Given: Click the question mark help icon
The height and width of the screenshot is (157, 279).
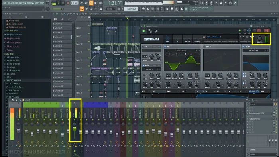Looking at the screenshot, I should coord(216,3).
